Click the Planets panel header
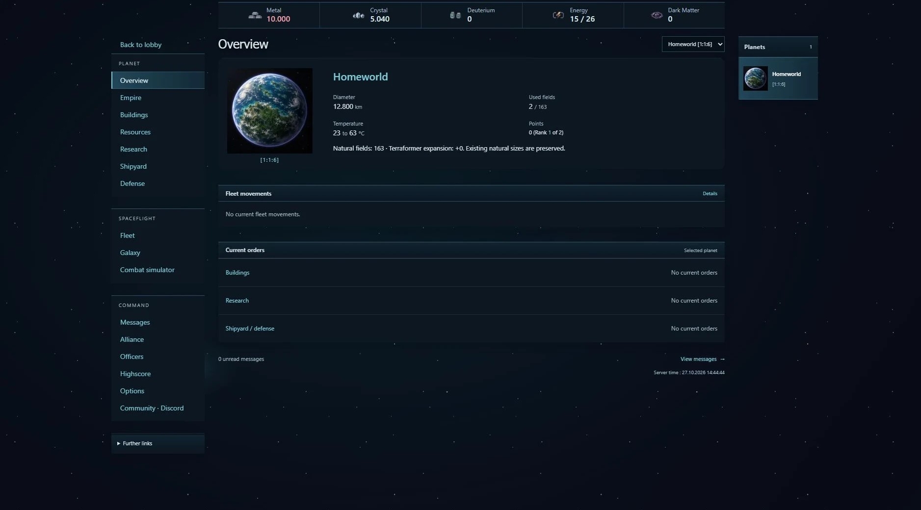 point(778,47)
